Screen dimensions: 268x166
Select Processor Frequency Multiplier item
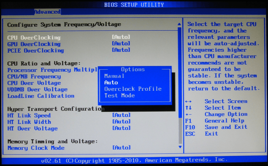pyautogui.click(x=52, y=70)
